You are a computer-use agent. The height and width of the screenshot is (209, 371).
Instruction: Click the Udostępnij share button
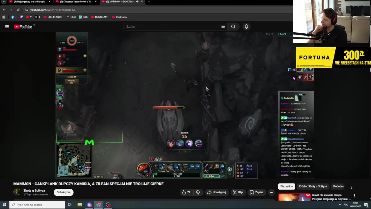[216, 192]
